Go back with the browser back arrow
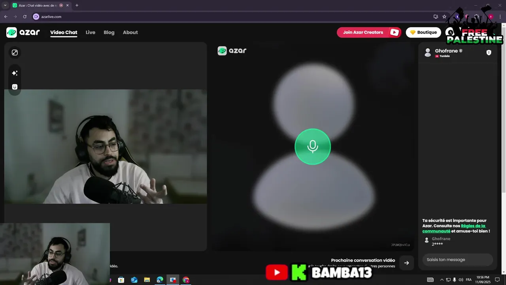506x285 pixels. tap(6, 17)
